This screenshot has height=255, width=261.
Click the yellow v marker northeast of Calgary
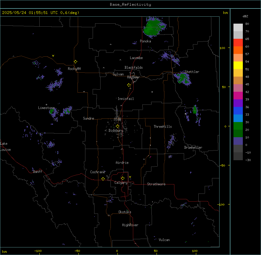pyautogui.click(x=130, y=177)
